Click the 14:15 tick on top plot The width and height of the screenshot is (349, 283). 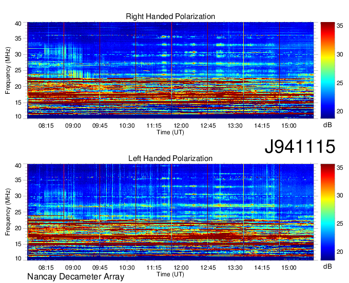tap(262, 126)
